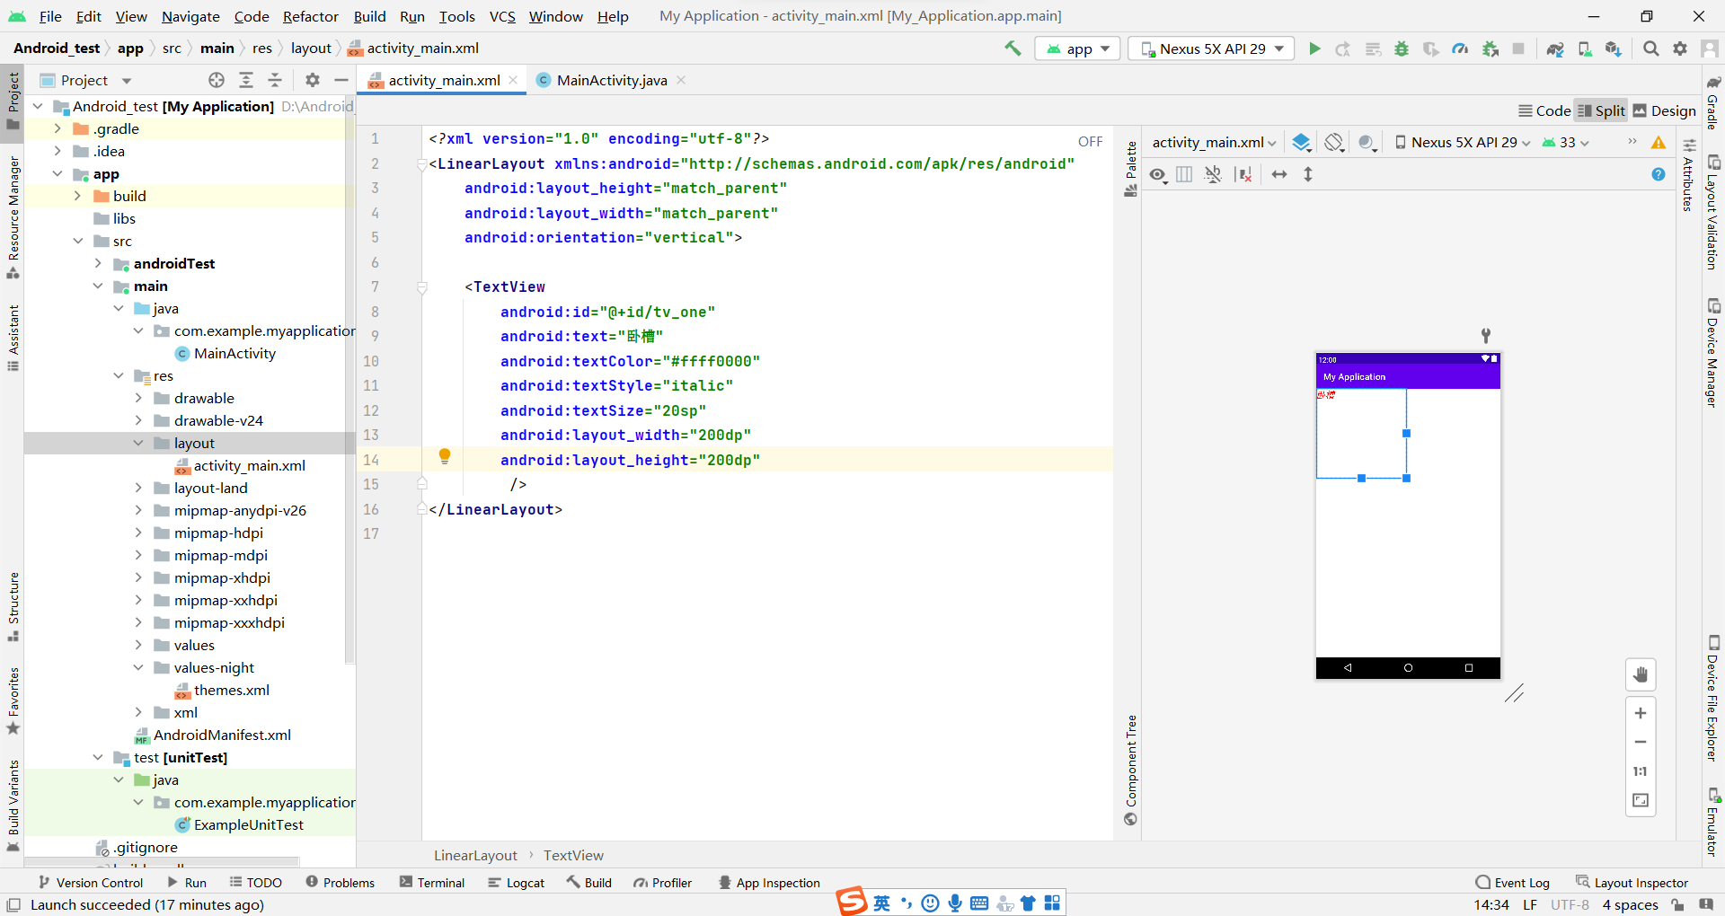This screenshot has height=916, width=1725.
Task: Open the Profiler with the gauge icon
Action: point(1460,48)
